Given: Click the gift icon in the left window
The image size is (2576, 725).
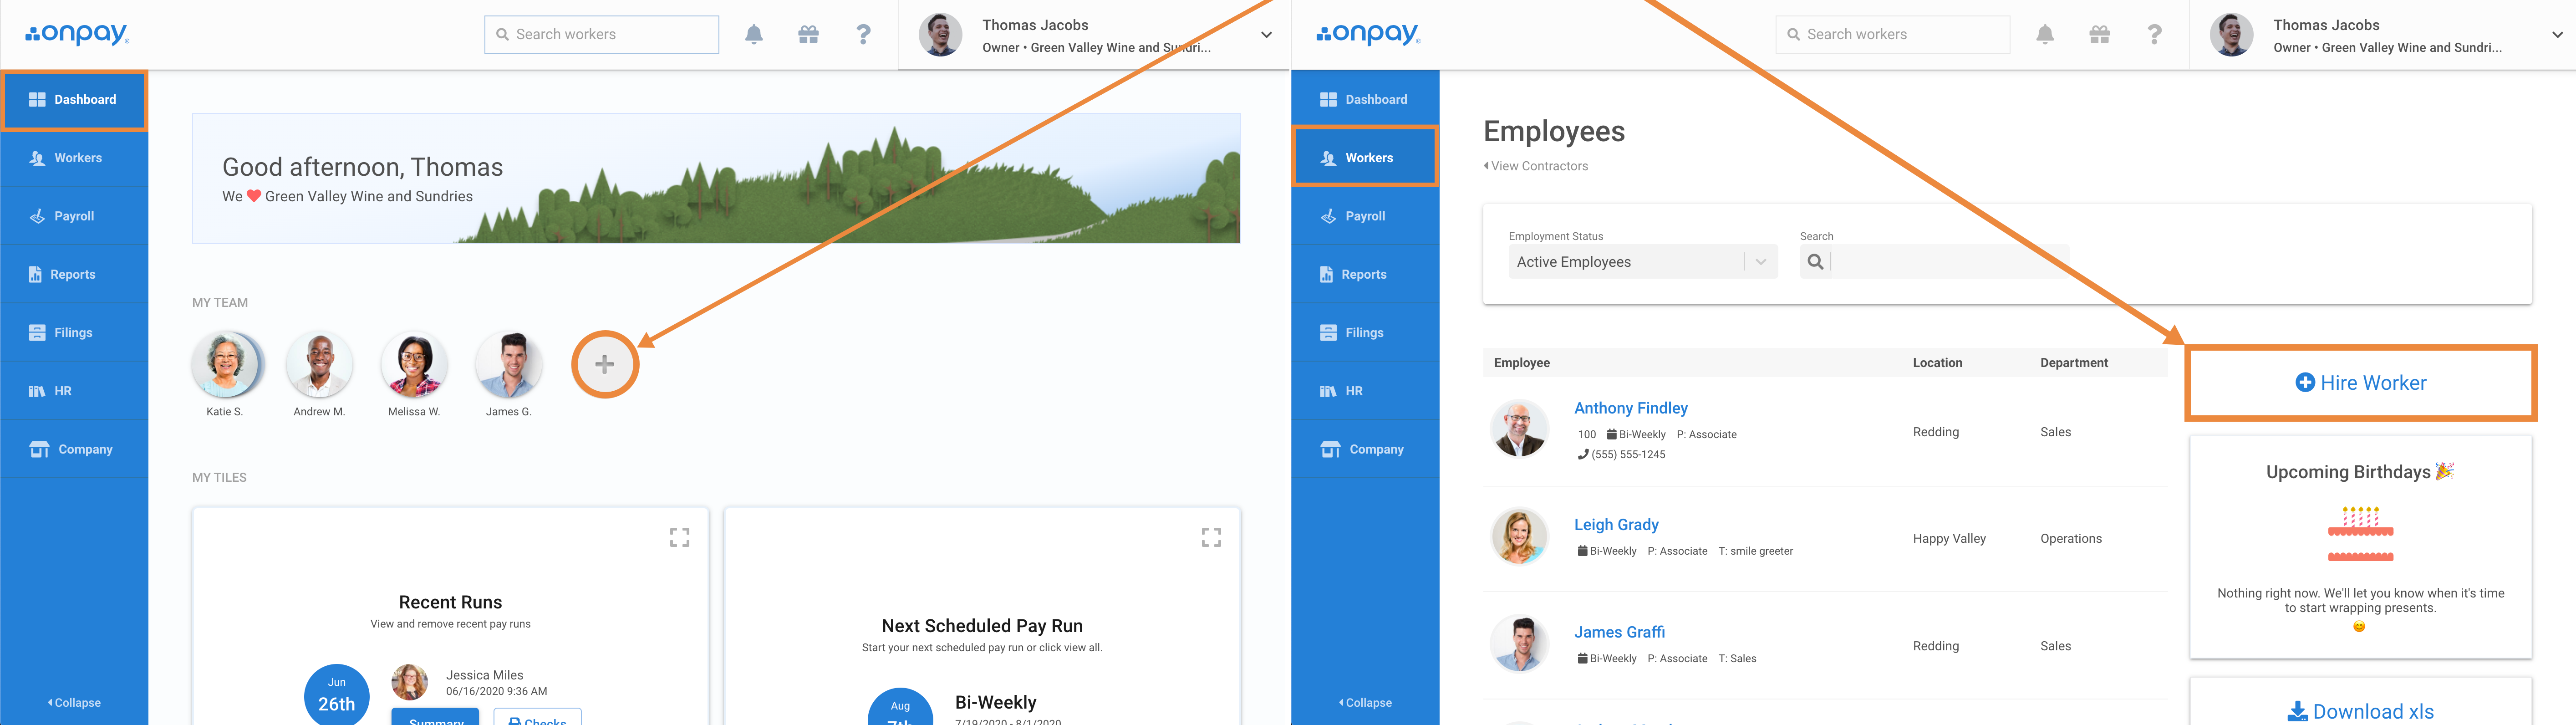Looking at the screenshot, I should coord(808,34).
